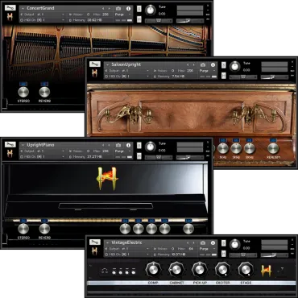The height and width of the screenshot is (298, 298).
Task: Open the wrench edit mode in ConcertGrand
Action: (10, 8)
